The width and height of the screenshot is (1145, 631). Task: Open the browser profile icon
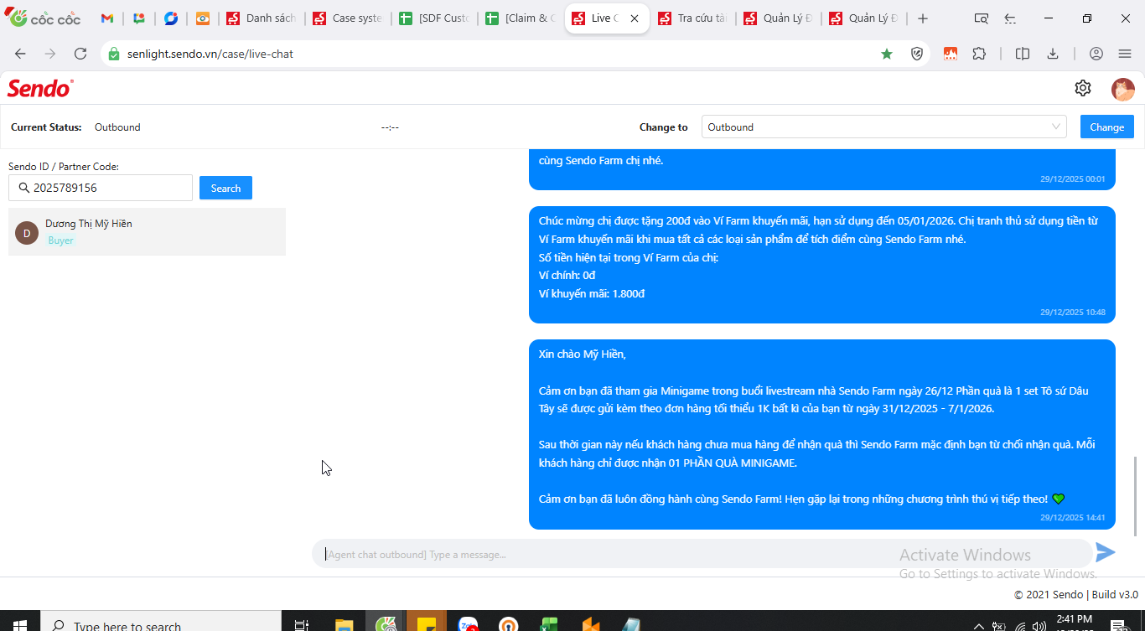[1096, 54]
